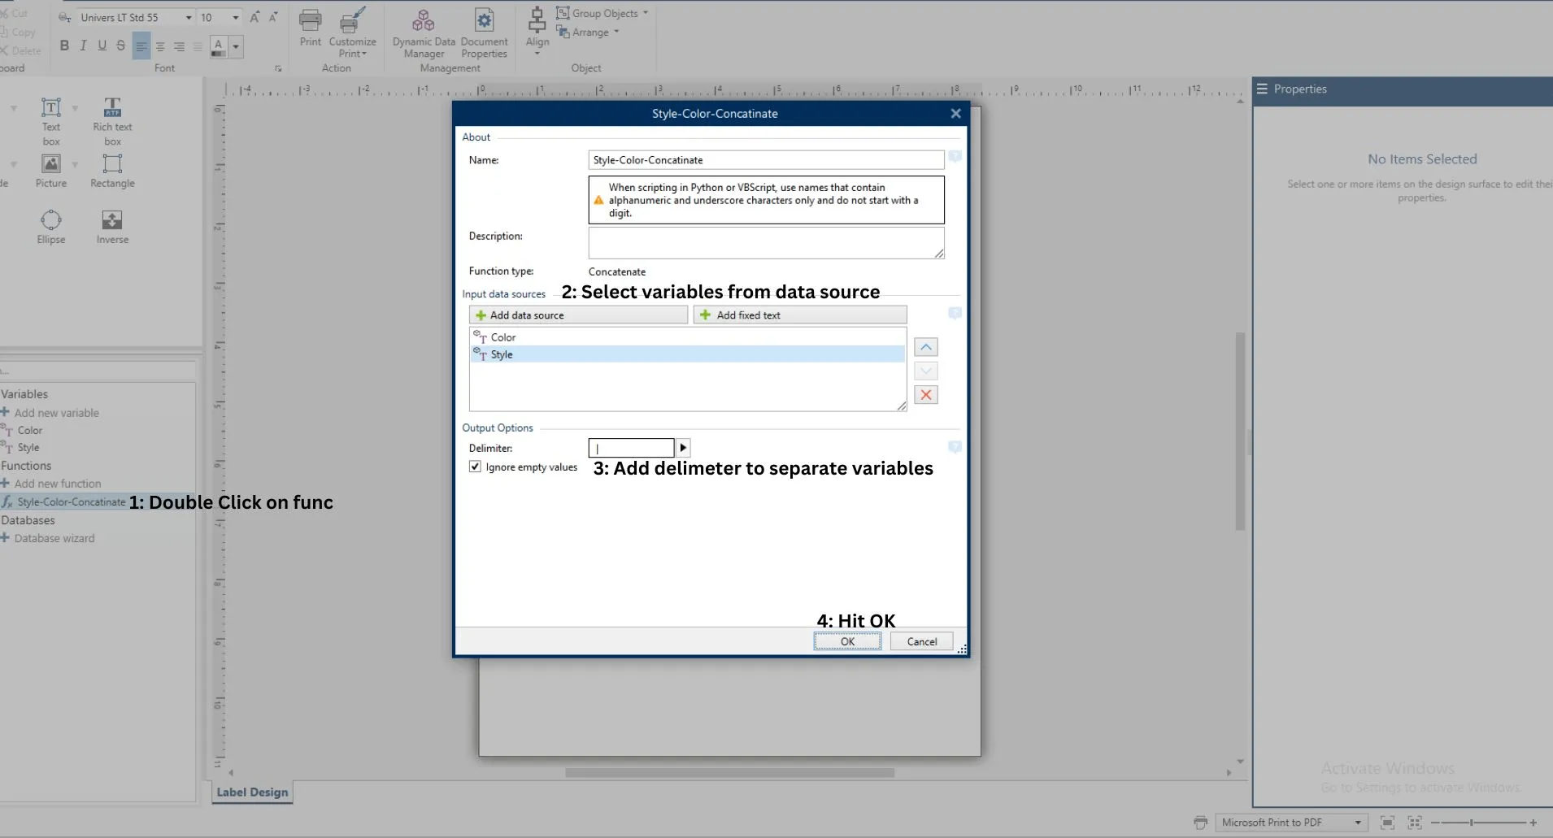Viewport: 1553px width, 838px height.
Task: Open Dynamic Data Manager
Action: [x=424, y=33]
